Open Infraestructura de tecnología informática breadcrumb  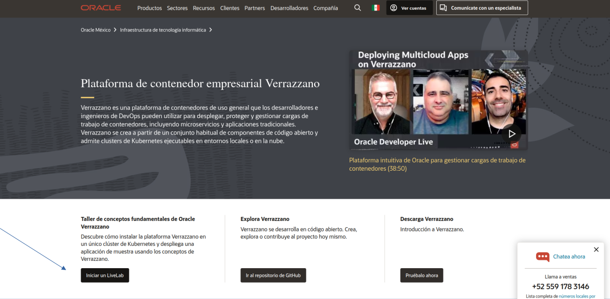[163, 30]
